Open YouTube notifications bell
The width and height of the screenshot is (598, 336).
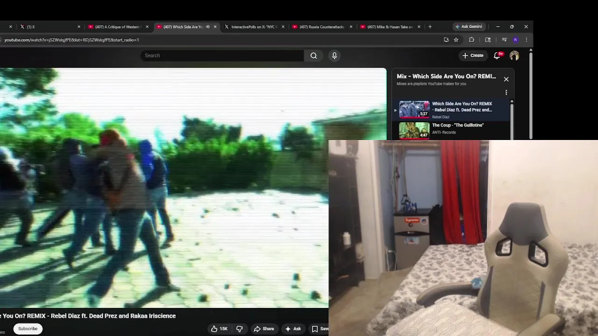pos(497,56)
